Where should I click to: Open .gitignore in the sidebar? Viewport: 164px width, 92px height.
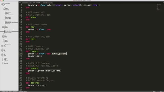(5, 57)
